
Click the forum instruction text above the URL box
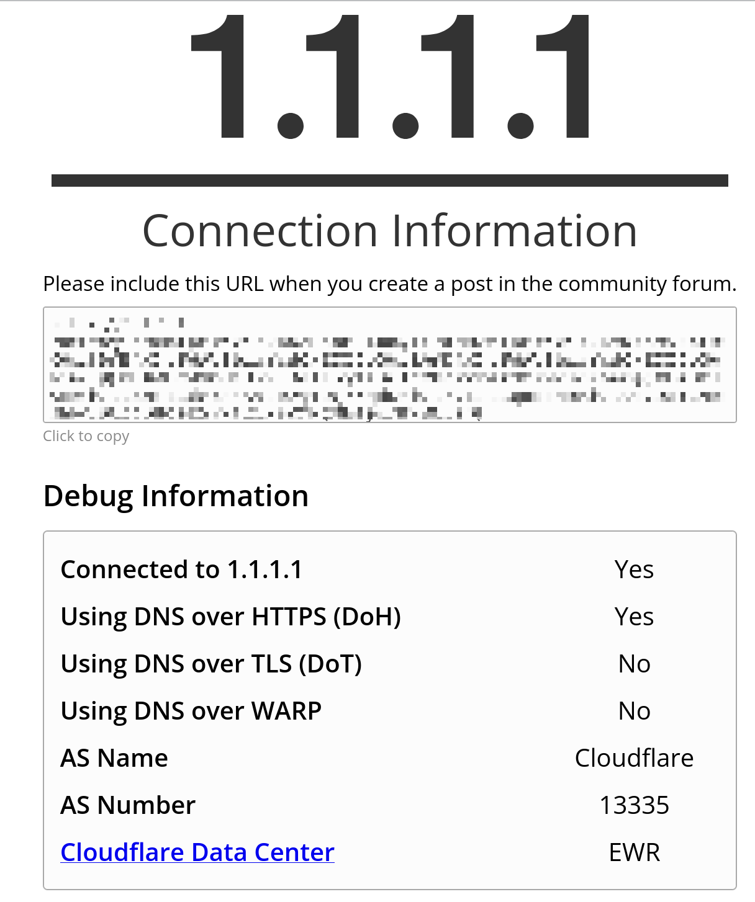click(x=389, y=284)
